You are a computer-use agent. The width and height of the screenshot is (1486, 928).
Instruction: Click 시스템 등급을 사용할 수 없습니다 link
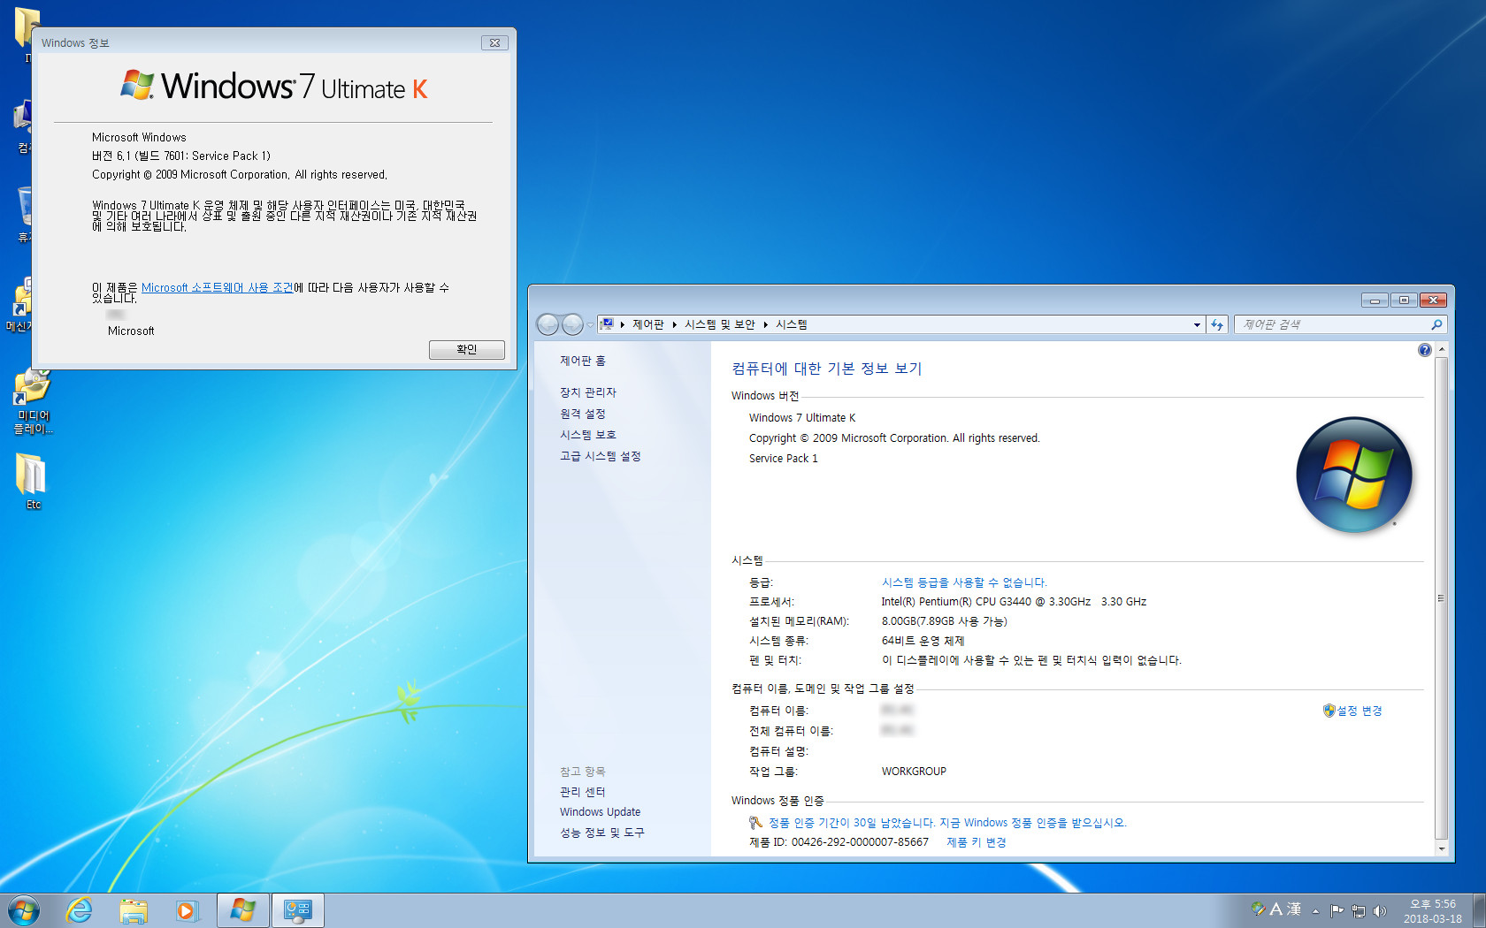(x=964, y=582)
